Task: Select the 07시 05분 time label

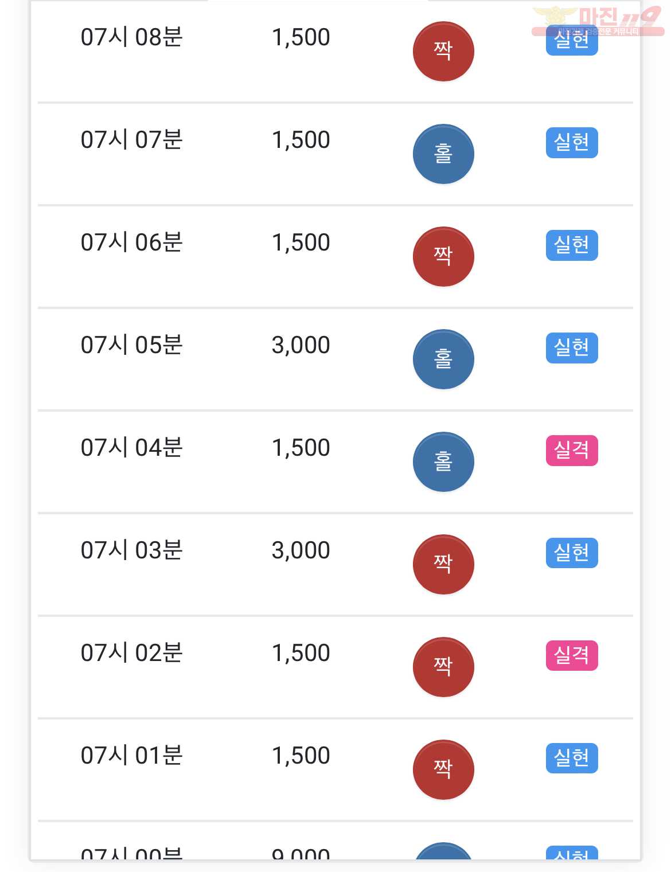Action: pos(132,345)
